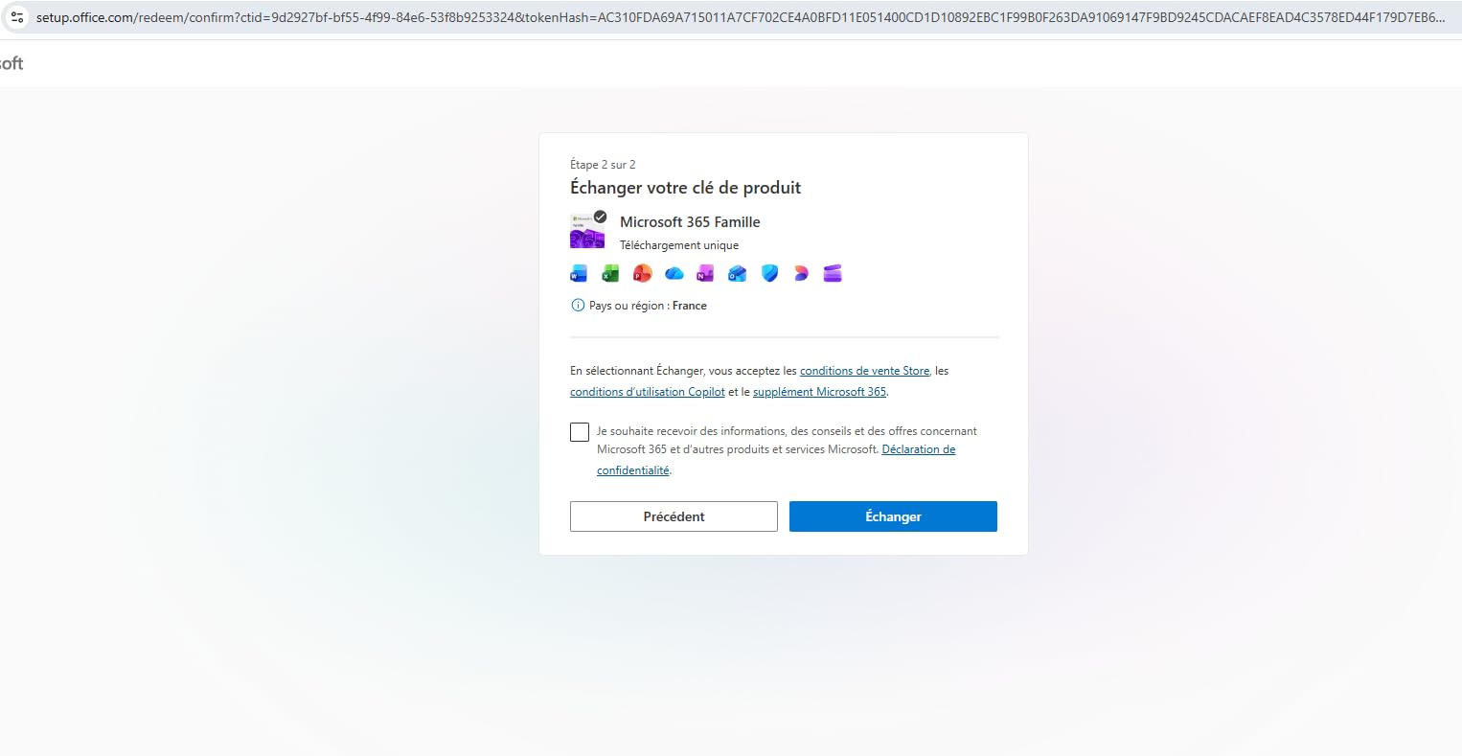This screenshot has height=756, width=1462.
Task: Click the Échanger votre clé de produit heading
Action: click(x=685, y=188)
